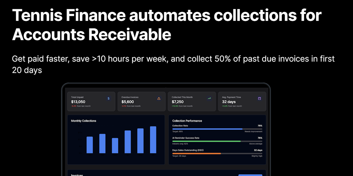Select the shortest bar in Monthly Collections chart

tap(115, 145)
